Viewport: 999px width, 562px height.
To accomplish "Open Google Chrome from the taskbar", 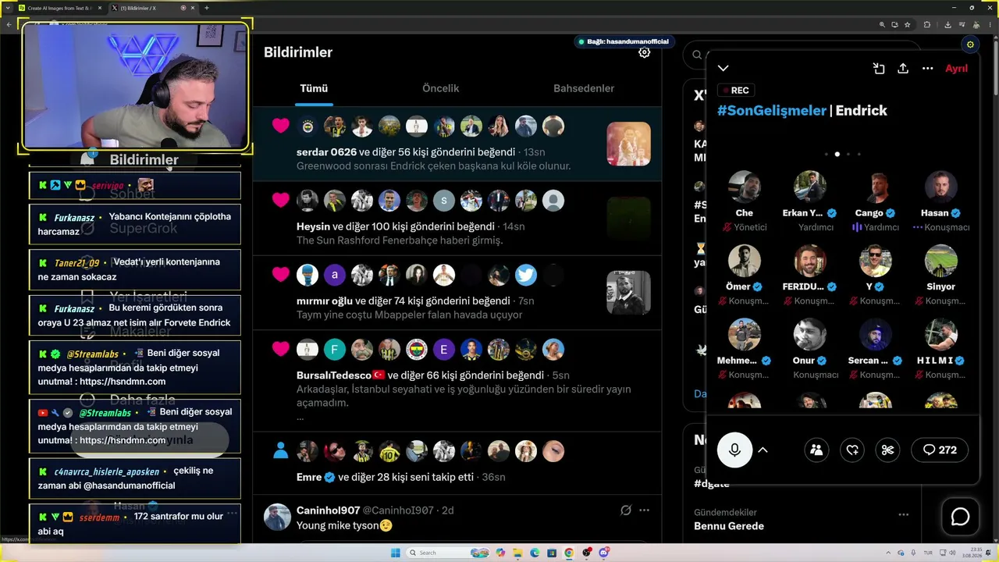I will [x=569, y=553].
